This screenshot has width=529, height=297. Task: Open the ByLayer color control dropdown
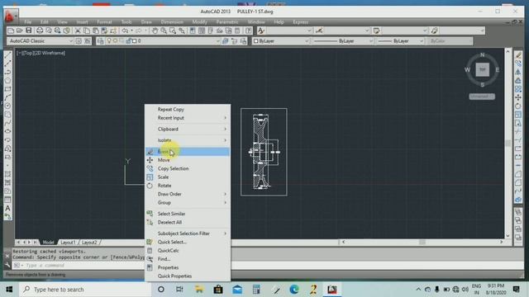tap(307, 41)
